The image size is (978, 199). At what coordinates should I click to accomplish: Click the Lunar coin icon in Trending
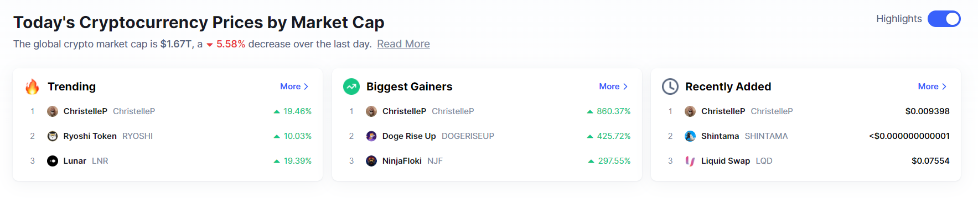[x=53, y=161]
